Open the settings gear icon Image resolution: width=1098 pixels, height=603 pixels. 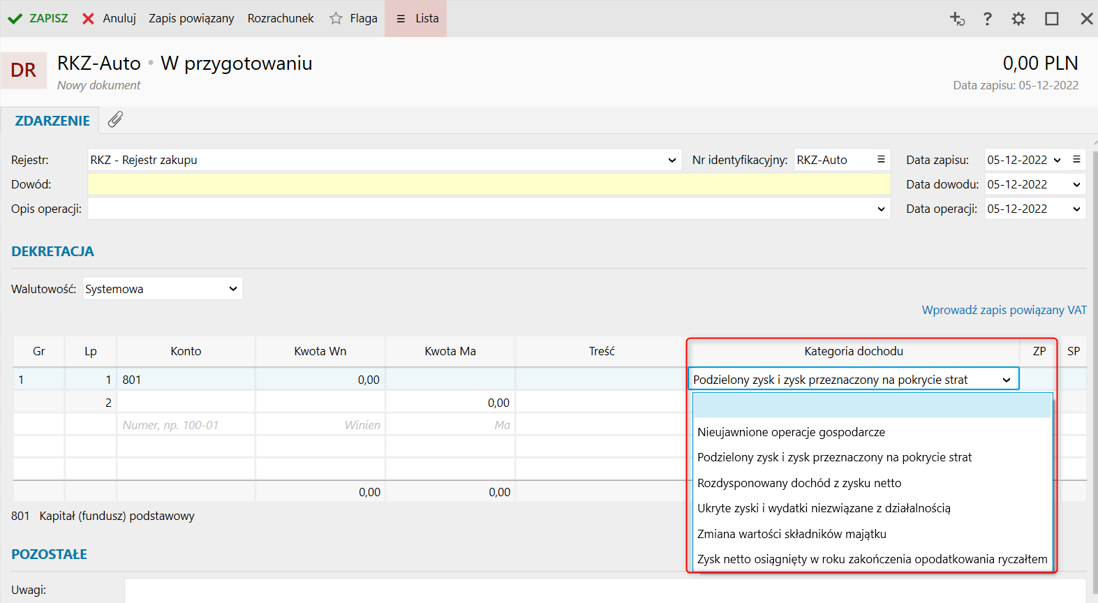point(1018,19)
